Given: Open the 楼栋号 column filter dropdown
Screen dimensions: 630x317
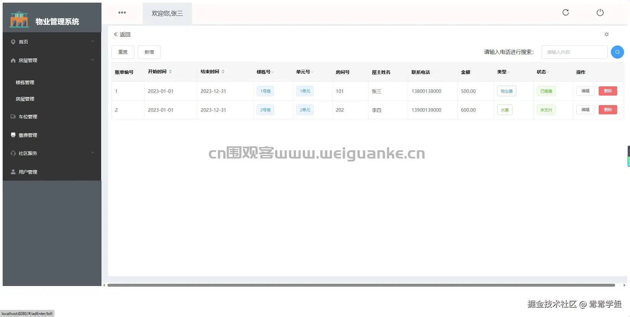Looking at the screenshot, I should (273, 72).
